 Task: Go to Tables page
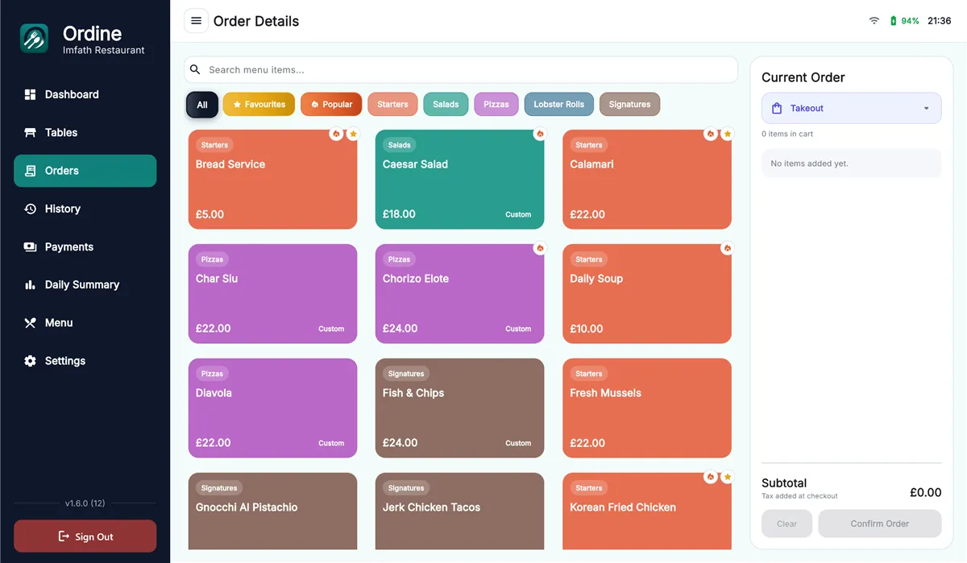click(85, 132)
